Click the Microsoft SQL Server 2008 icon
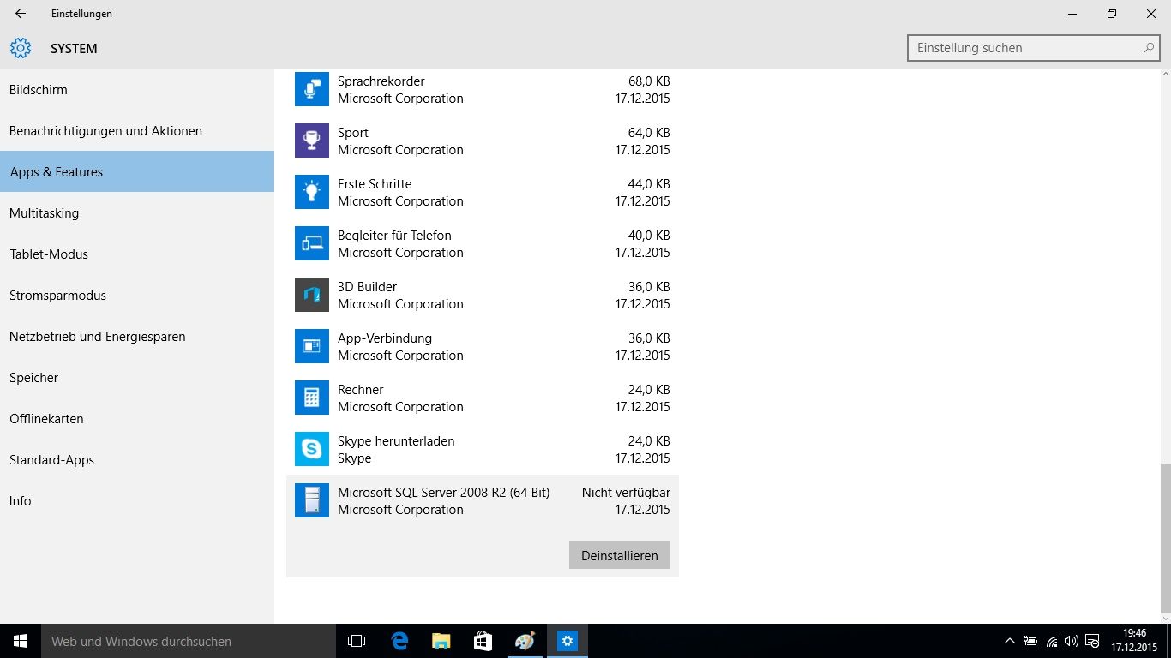1171x658 pixels. [312, 500]
